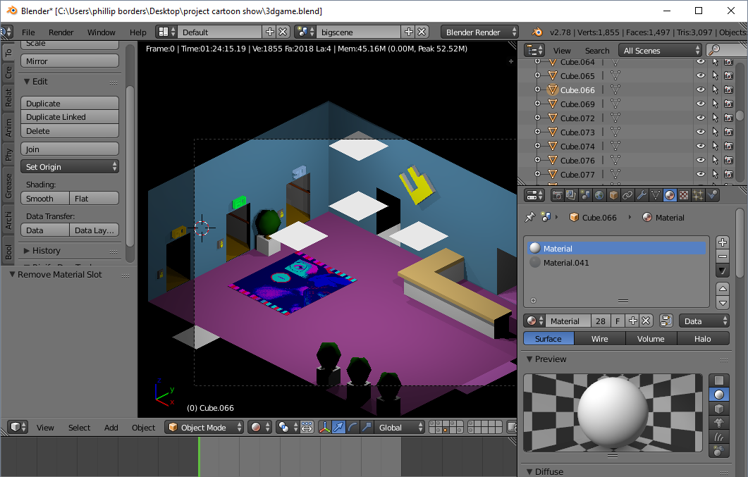
Task: Switch to the Texture properties tab
Action: coord(684,195)
